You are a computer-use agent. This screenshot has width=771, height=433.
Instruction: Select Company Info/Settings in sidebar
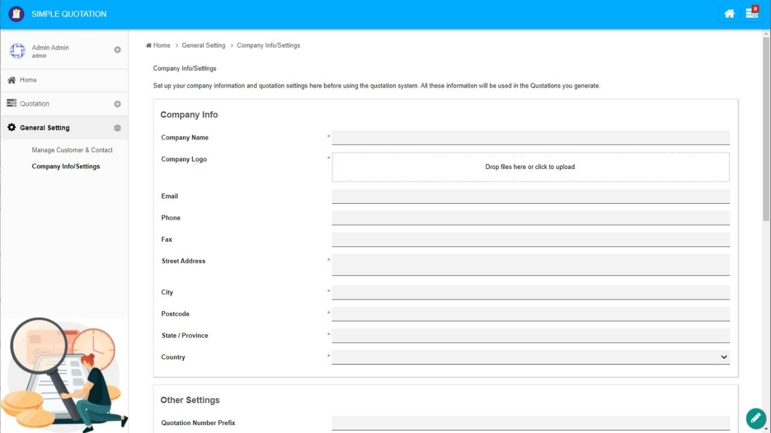[66, 167]
